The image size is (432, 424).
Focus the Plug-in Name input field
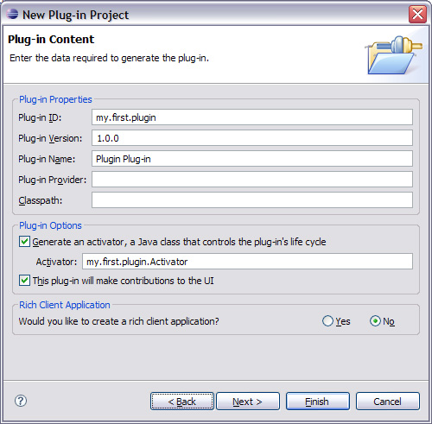pyautogui.click(x=252, y=159)
